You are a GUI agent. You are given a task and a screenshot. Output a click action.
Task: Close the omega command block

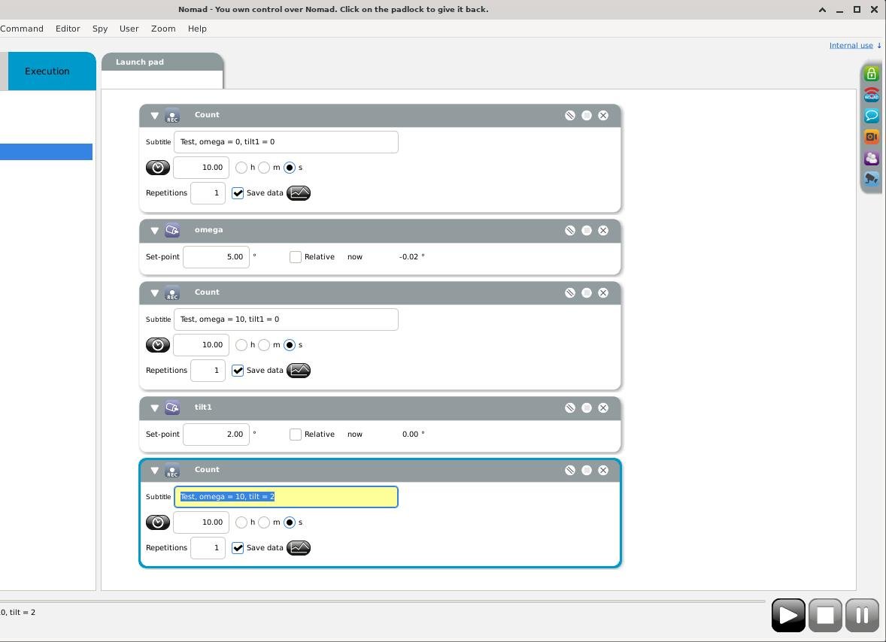point(603,231)
